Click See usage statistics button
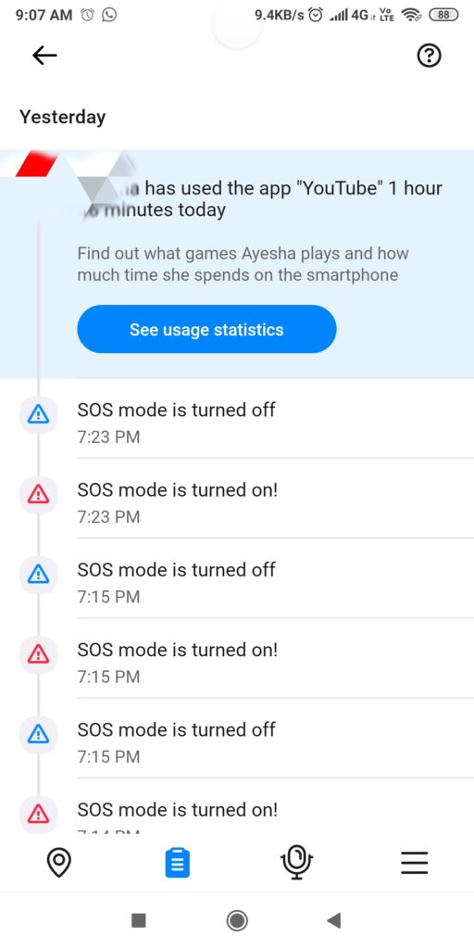This screenshot has height=949, width=474. coord(206,329)
